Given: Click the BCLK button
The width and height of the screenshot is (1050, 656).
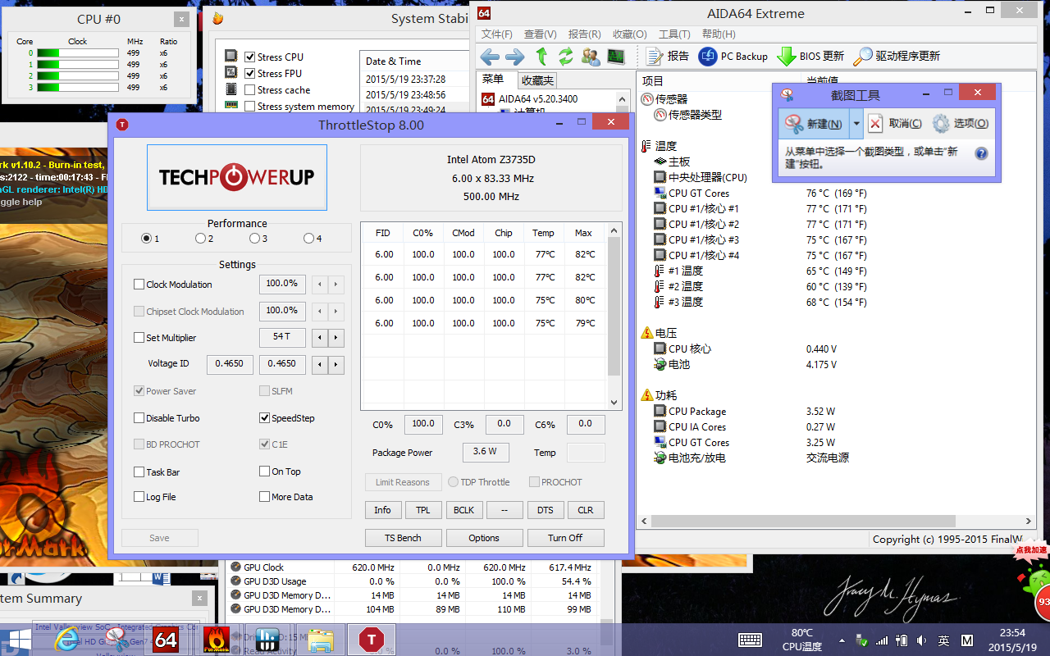Looking at the screenshot, I should (463, 510).
